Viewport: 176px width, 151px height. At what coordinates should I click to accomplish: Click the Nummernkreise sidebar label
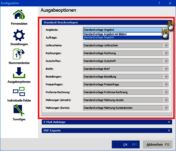point(19,63)
